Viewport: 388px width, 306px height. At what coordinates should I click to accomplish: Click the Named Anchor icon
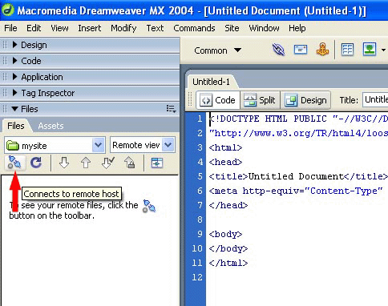point(322,50)
